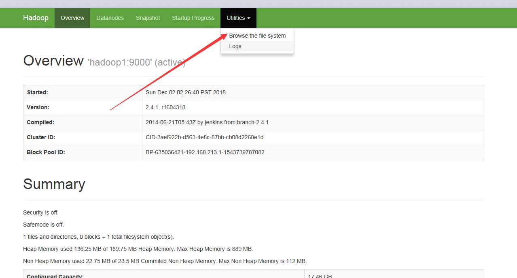The height and width of the screenshot is (278, 517).
Task: Select the BP-635036421 block pool value
Action: 205,152
